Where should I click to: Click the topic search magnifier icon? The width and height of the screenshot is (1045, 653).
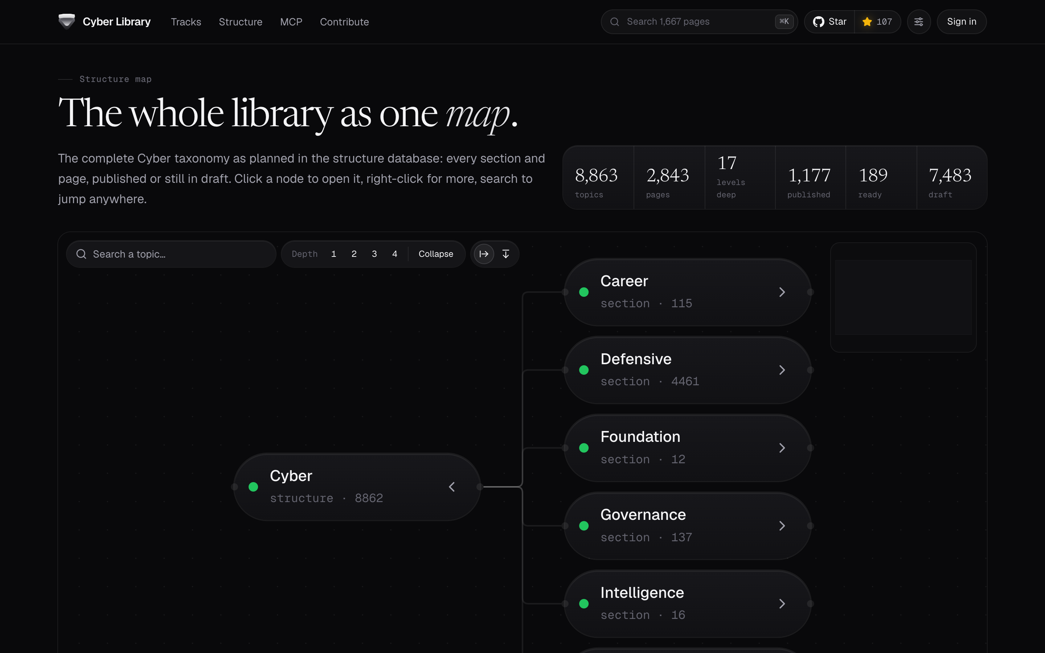tap(81, 254)
